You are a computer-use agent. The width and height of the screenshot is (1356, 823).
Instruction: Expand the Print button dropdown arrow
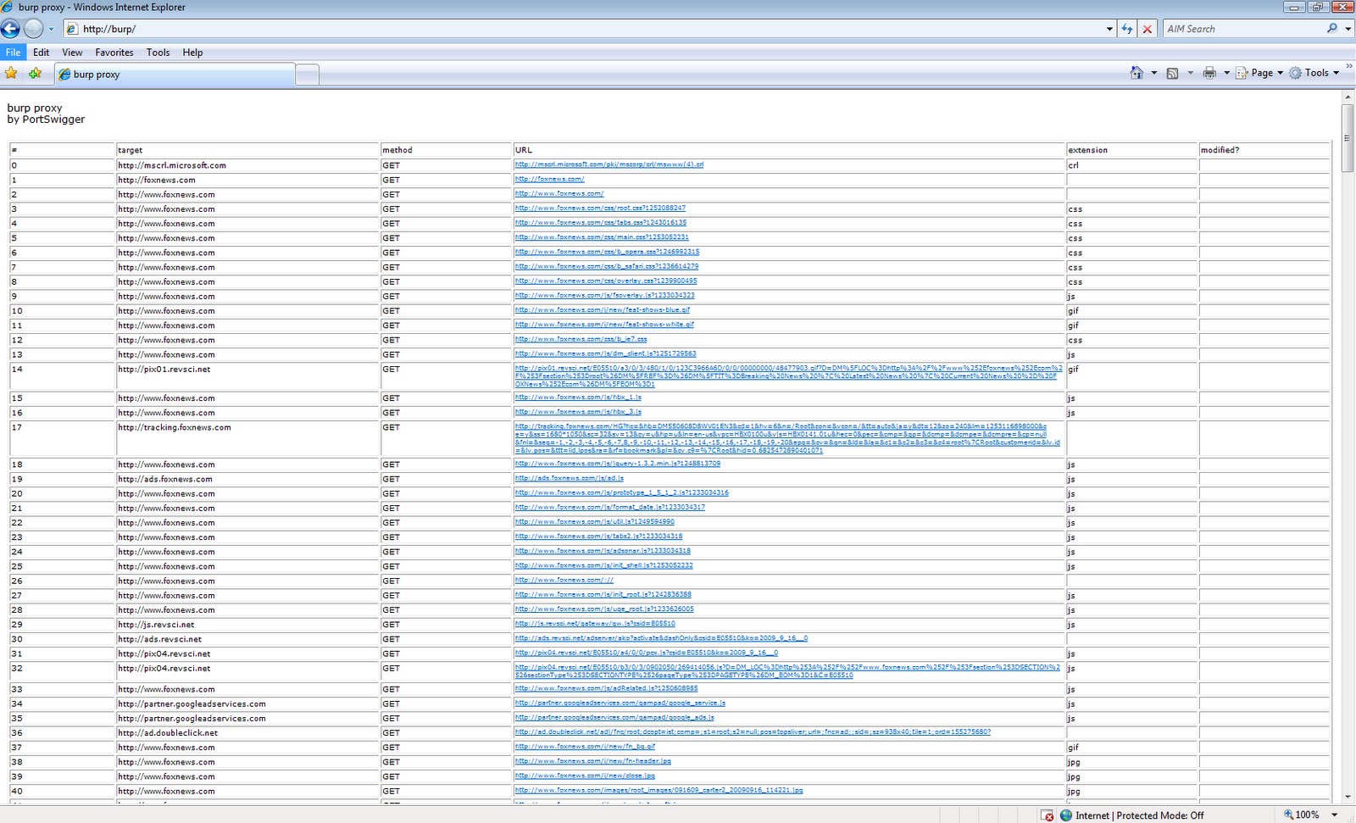pyautogui.click(x=1226, y=73)
